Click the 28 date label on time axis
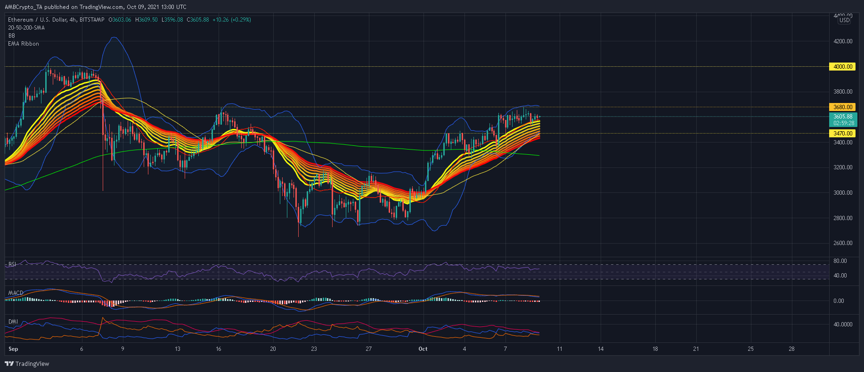The height and width of the screenshot is (372, 864). [x=792, y=349]
